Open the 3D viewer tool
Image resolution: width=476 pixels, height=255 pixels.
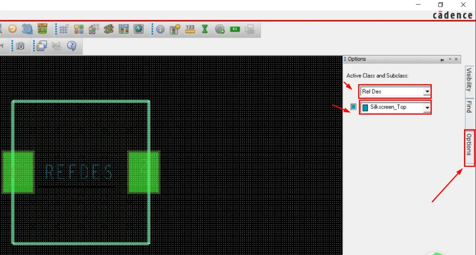27,29
